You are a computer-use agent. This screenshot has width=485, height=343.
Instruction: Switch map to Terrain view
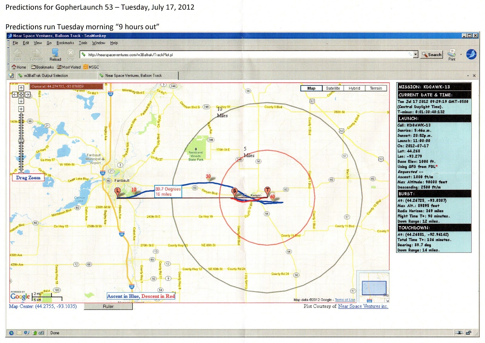point(376,88)
